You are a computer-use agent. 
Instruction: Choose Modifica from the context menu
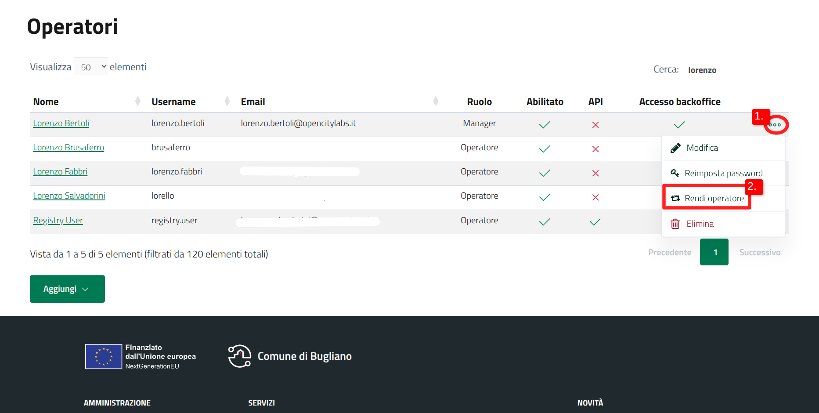(x=723, y=148)
